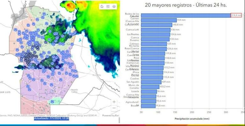Select the Cuenca Lutti 136 mm bar

pos(156,30)
